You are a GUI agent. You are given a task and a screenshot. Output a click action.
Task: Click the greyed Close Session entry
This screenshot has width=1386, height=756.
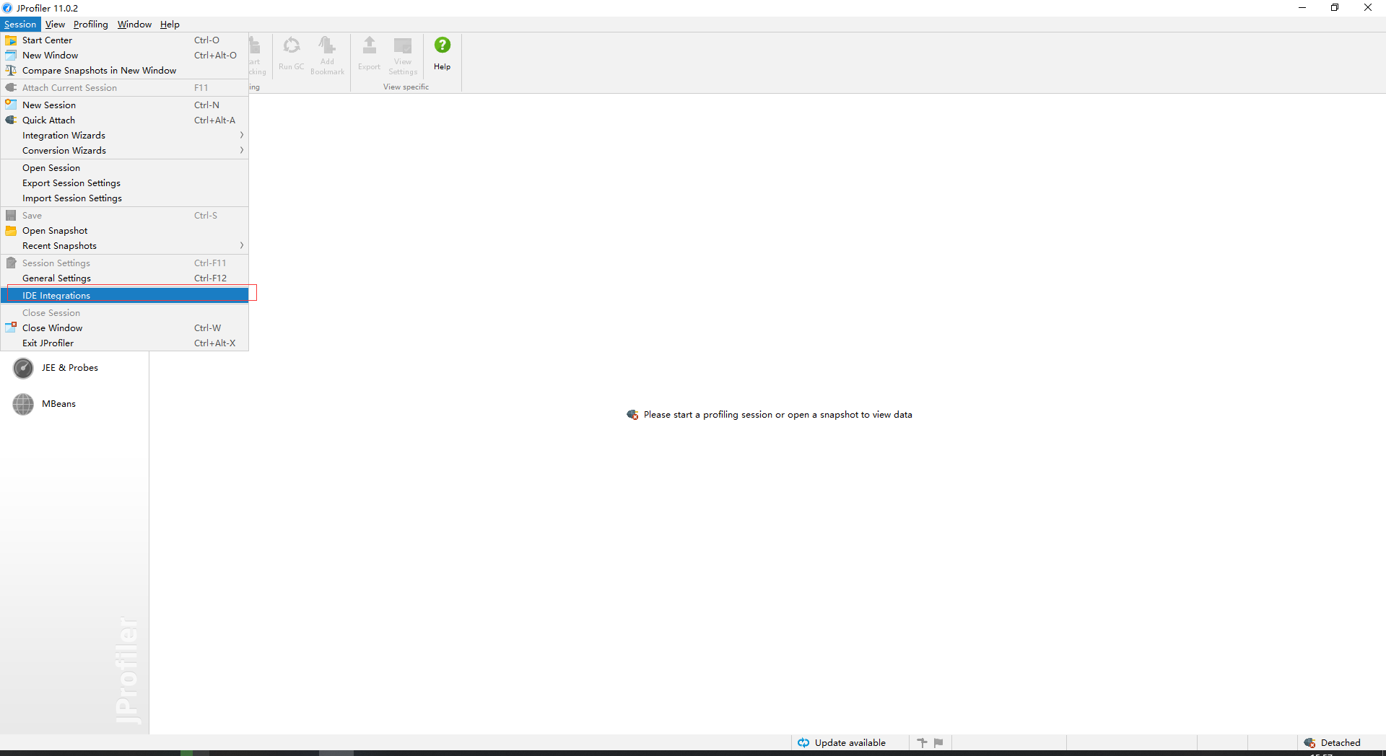(124, 313)
